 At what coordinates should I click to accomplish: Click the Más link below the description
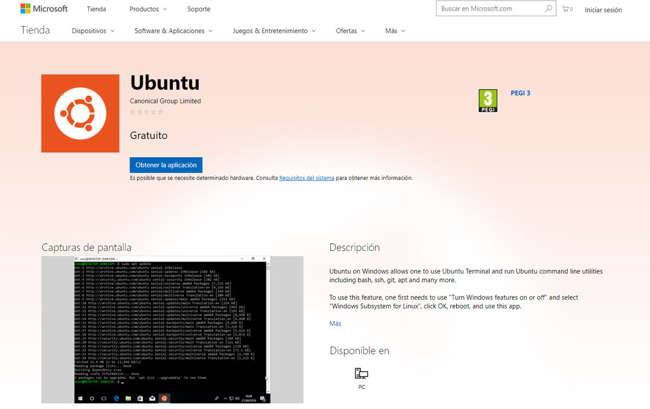(335, 323)
